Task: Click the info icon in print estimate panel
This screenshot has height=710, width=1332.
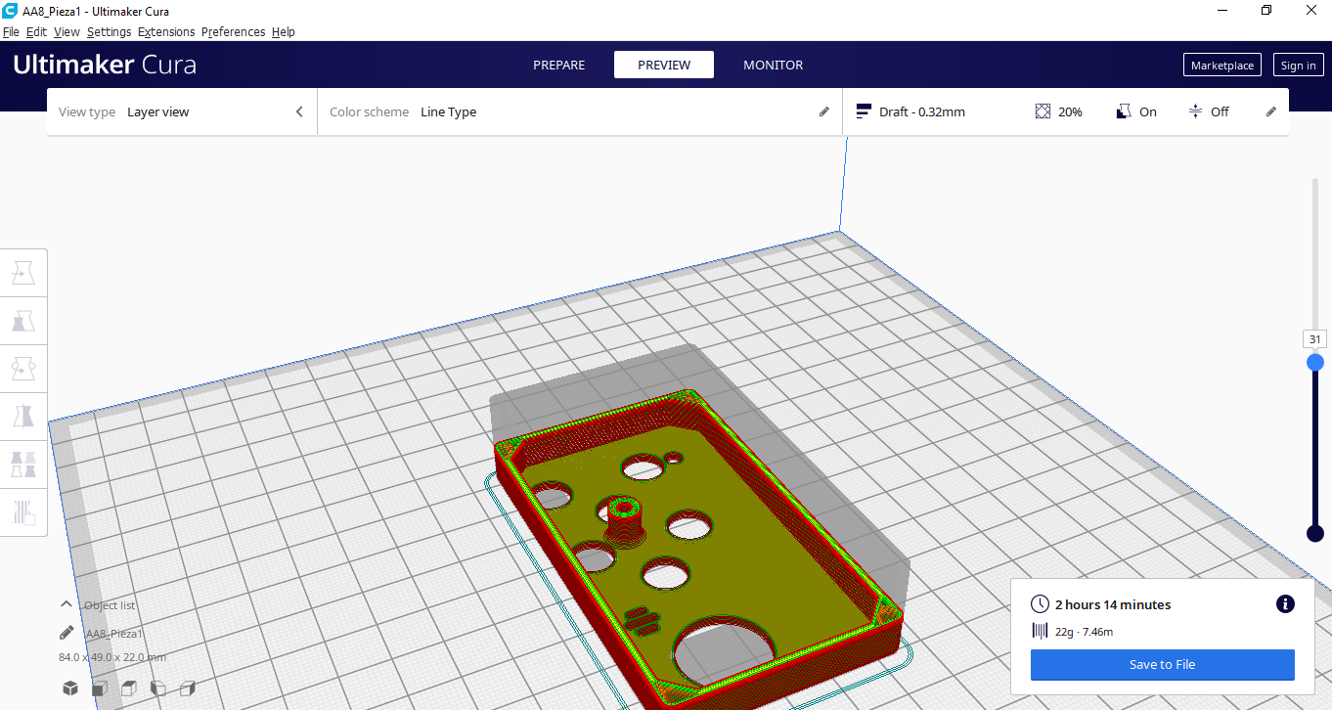Action: (1285, 604)
